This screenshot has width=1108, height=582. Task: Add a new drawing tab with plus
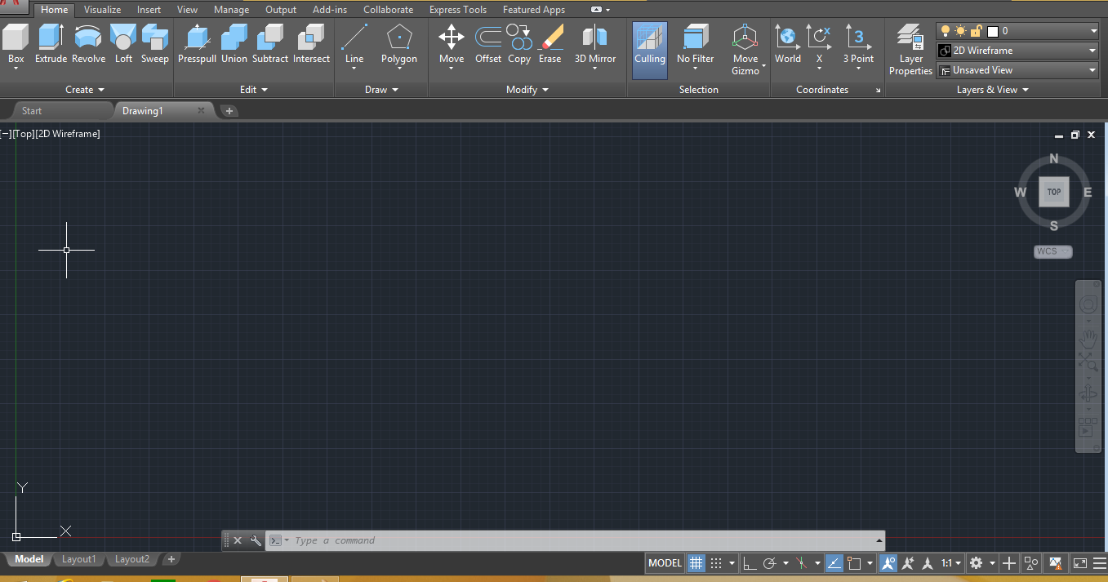[x=229, y=111]
